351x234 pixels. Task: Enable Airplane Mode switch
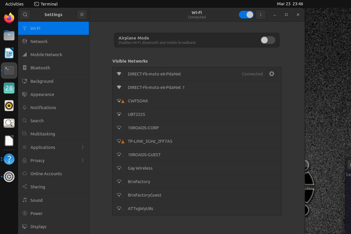[x=268, y=40]
